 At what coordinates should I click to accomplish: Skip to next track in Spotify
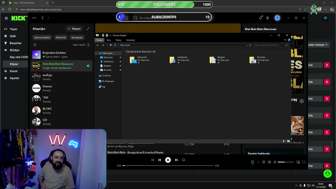(x=176, y=160)
